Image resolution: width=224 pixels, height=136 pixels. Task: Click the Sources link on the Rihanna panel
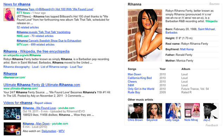(214, 4)
